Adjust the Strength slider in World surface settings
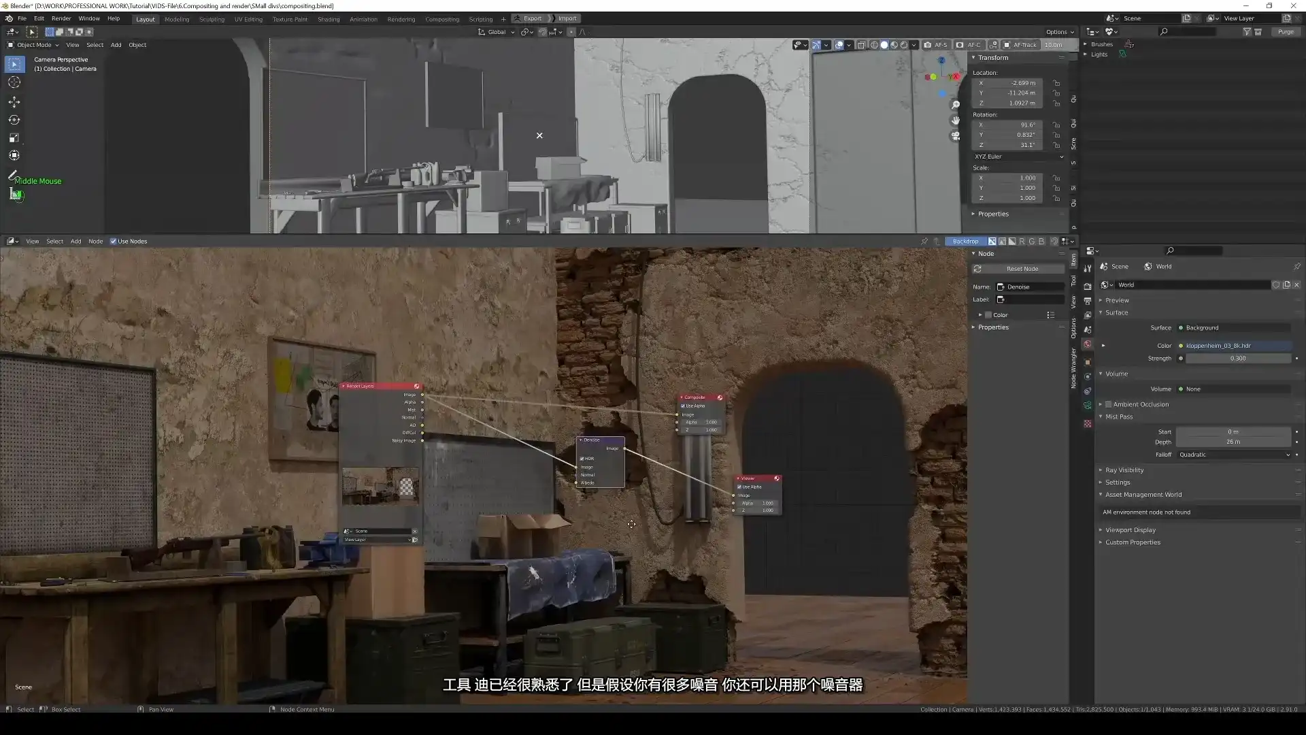This screenshot has height=735, width=1306. pyautogui.click(x=1238, y=358)
